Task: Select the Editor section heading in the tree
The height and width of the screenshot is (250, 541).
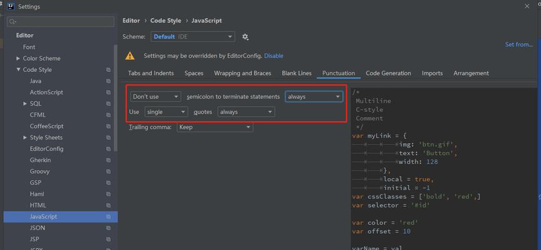Action: [x=25, y=36]
